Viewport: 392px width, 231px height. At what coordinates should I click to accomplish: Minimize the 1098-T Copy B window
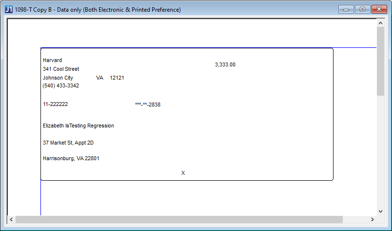pos(346,9)
